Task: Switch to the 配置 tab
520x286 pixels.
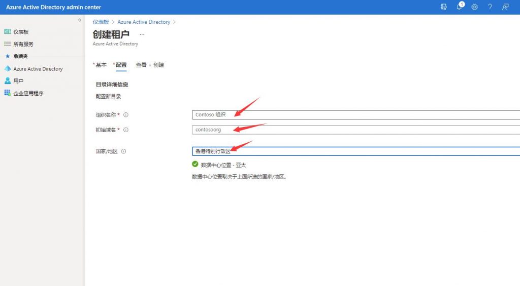Action: pos(120,65)
